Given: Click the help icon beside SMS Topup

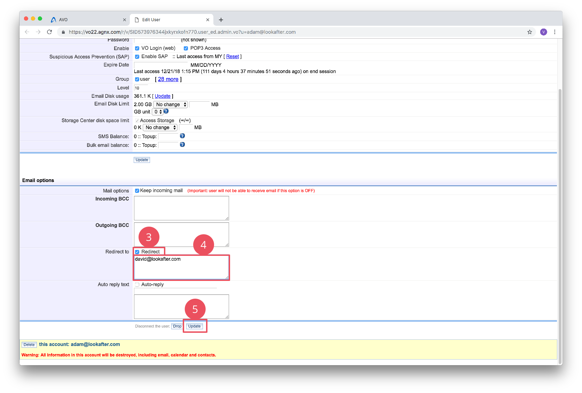Looking at the screenshot, I should coord(182,136).
